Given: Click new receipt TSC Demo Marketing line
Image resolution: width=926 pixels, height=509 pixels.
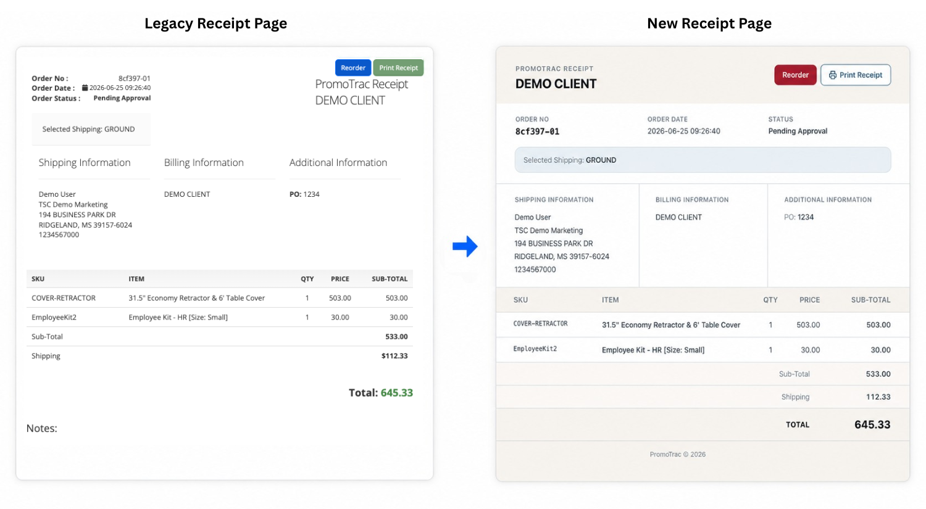Looking at the screenshot, I should pos(548,230).
